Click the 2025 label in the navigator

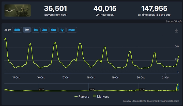tap(92, 90)
